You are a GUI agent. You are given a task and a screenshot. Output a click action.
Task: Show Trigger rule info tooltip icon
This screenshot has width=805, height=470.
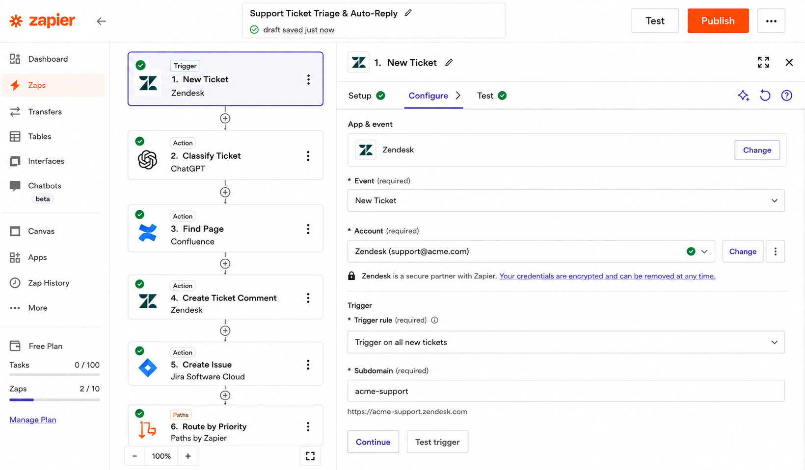[x=434, y=320]
